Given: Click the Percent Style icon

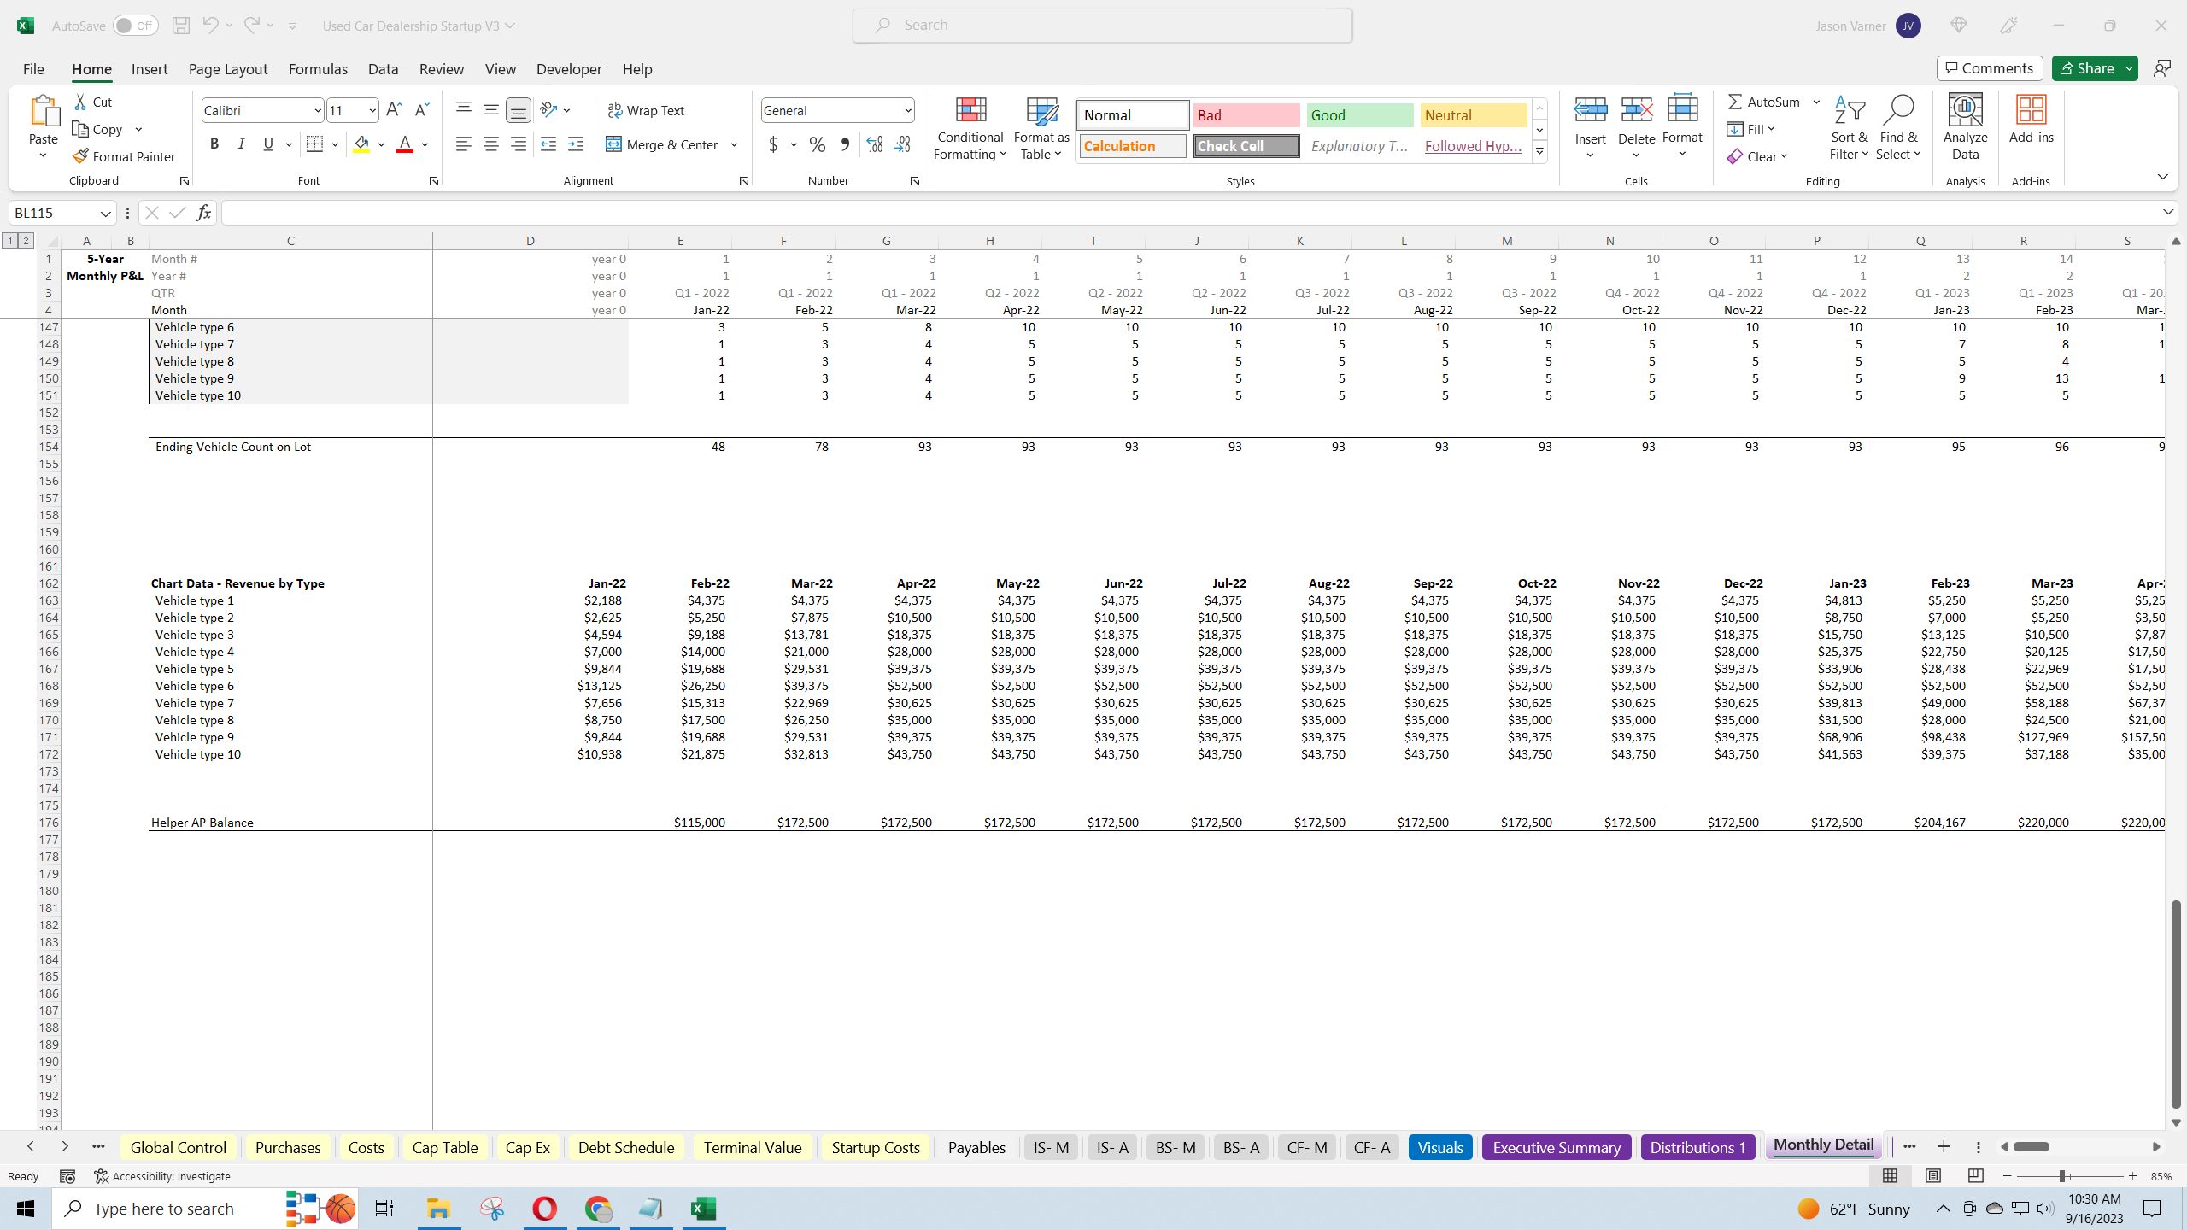Looking at the screenshot, I should [817, 144].
